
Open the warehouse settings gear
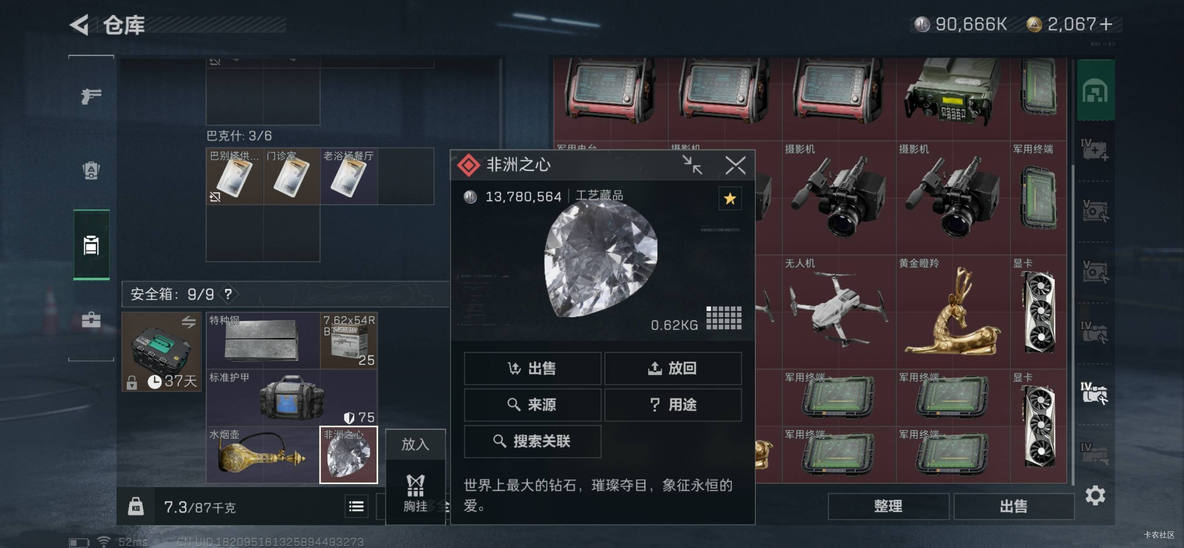point(1095,496)
